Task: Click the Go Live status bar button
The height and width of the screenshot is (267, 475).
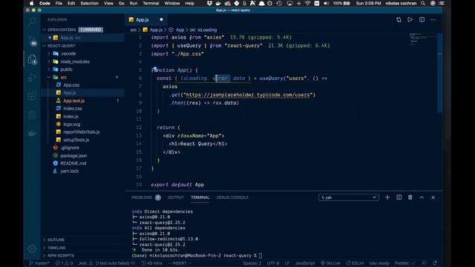Action: (x=330, y=263)
